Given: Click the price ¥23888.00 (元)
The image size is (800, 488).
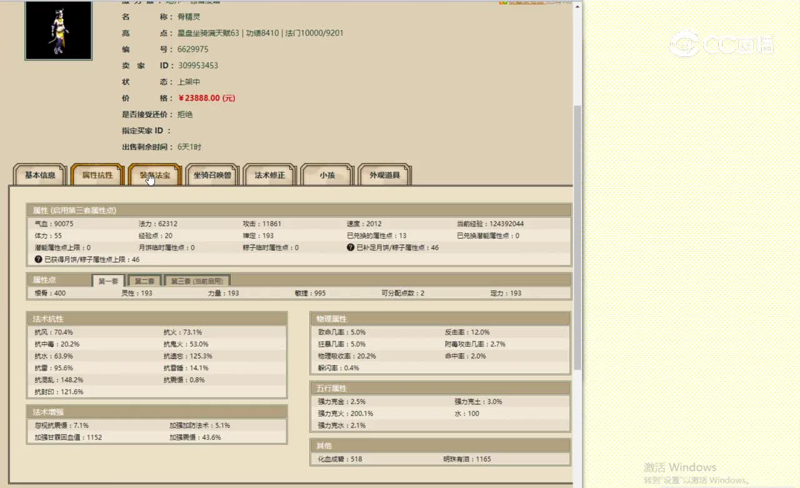Looking at the screenshot, I should pyautogui.click(x=207, y=98).
